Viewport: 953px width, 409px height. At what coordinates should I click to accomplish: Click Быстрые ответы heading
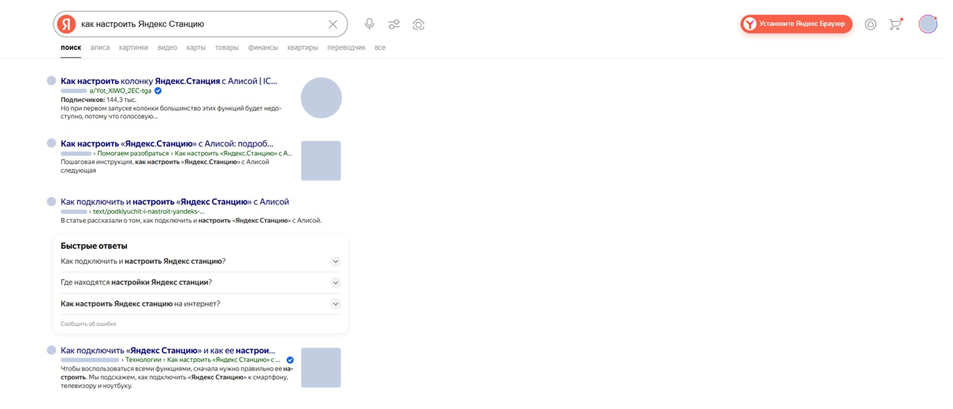click(94, 246)
